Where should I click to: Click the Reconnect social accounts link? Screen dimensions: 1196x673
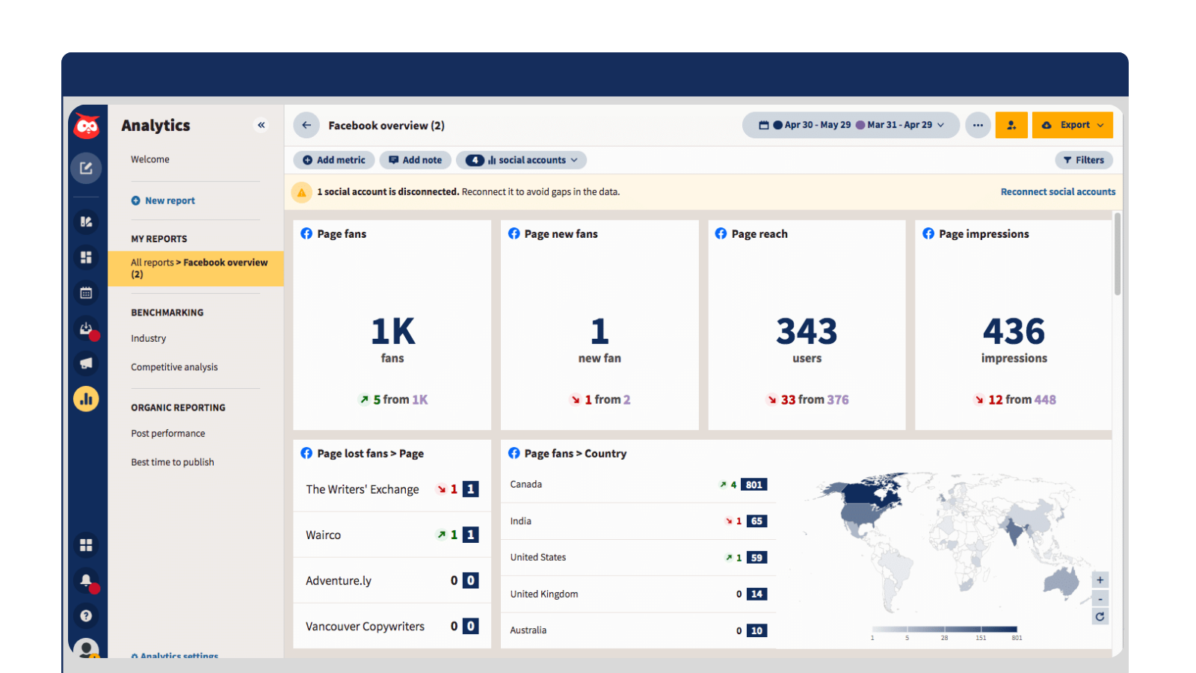(1058, 191)
